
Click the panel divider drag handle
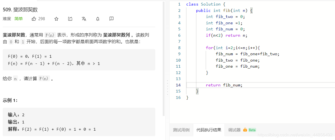167,88
